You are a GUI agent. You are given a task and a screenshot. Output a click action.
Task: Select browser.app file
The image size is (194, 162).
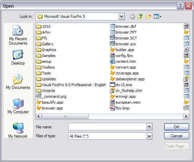[x=49, y=108]
